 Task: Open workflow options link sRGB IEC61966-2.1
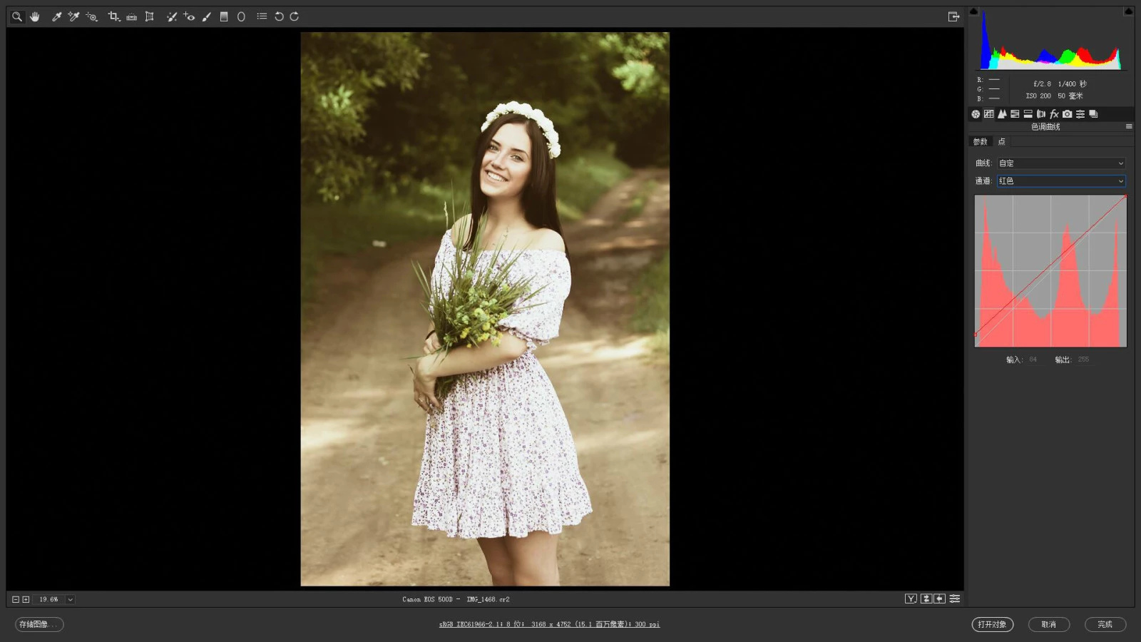pos(549,624)
